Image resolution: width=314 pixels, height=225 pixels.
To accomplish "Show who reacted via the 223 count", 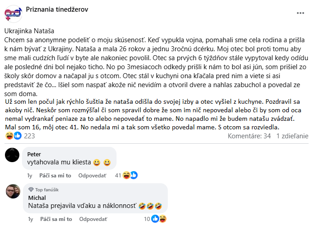I will click(x=29, y=136).
